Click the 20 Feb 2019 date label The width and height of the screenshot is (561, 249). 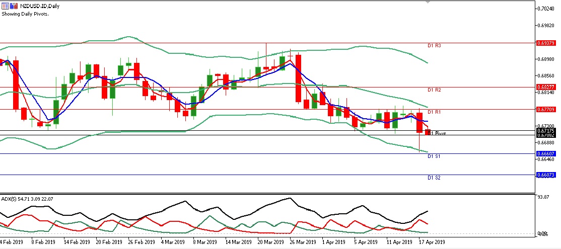[x=108, y=242]
